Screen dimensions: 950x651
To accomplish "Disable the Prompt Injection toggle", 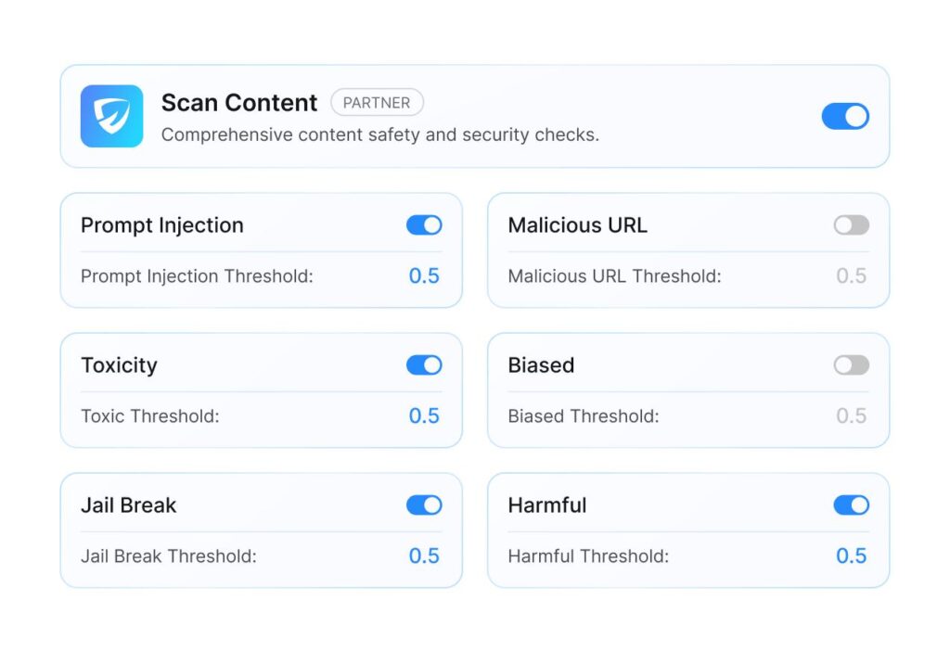I will click(424, 225).
